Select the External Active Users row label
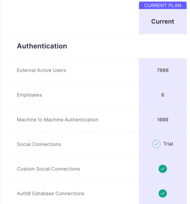The height and width of the screenshot is (204, 190). (41, 70)
